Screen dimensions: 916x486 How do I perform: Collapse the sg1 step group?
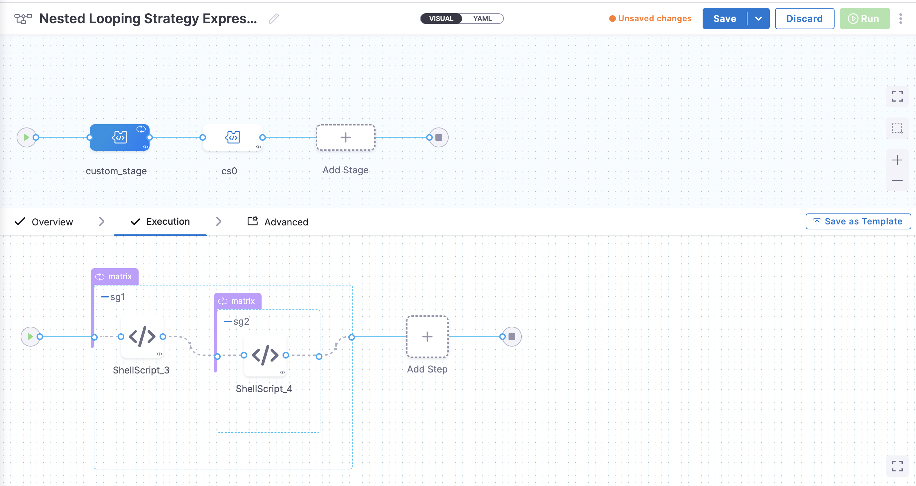(x=105, y=297)
